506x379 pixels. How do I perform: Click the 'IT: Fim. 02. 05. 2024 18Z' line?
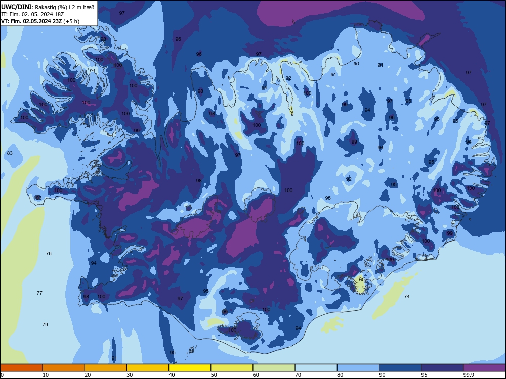tap(33, 14)
